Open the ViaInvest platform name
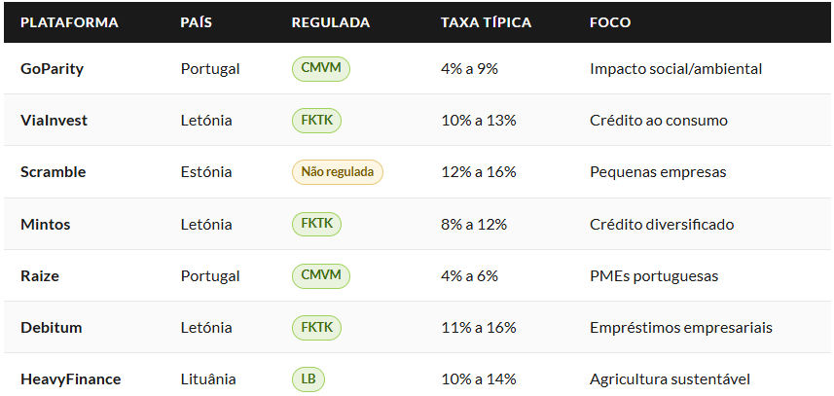The height and width of the screenshot is (396, 834). click(x=54, y=121)
